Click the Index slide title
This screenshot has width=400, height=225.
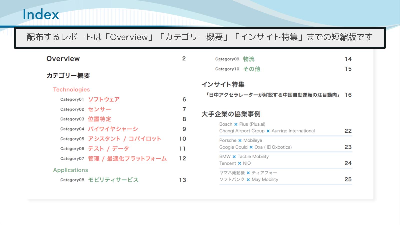(x=41, y=14)
